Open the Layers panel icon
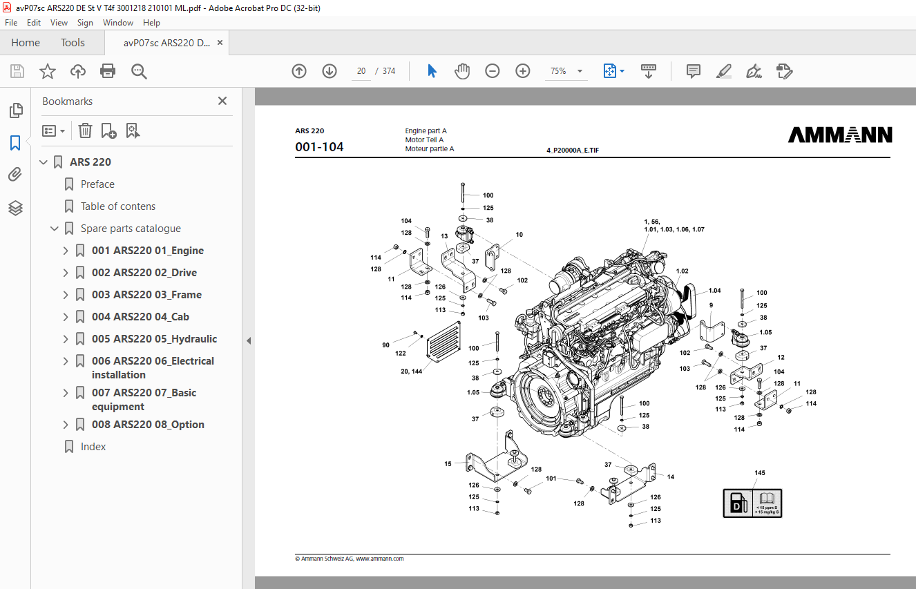916x589 pixels. tap(16, 208)
